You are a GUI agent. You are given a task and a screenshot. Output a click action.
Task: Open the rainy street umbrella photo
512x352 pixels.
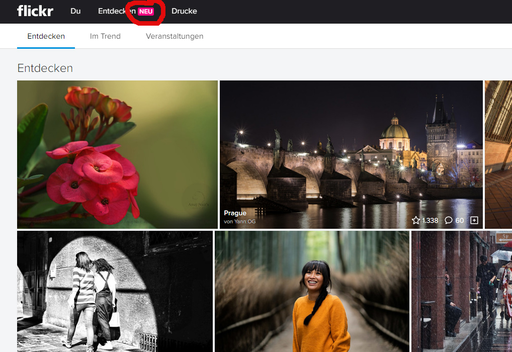461,291
